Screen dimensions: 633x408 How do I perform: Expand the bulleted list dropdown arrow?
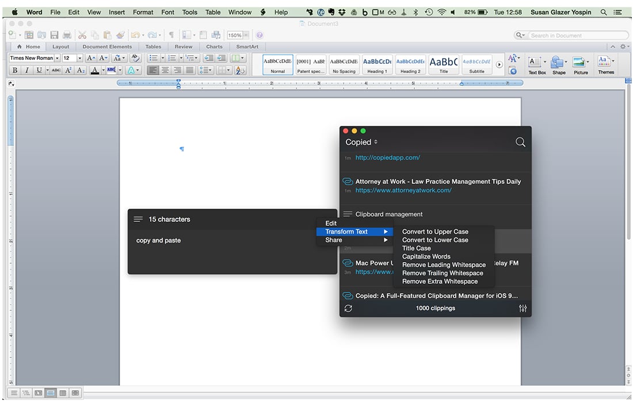163,58
